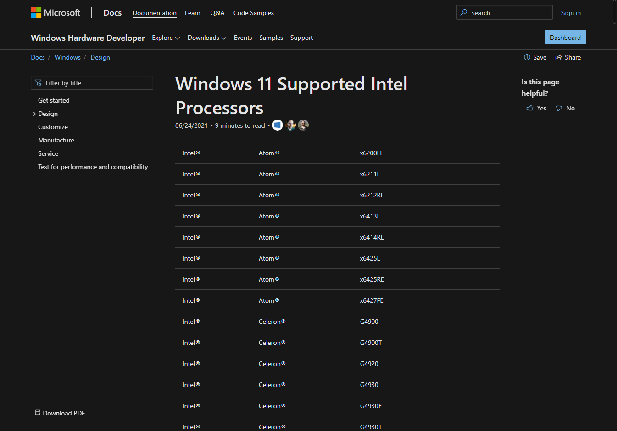Open the third contributor avatar
Image resolution: width=617 pixels, height=431 pixels.
(303, 125)
